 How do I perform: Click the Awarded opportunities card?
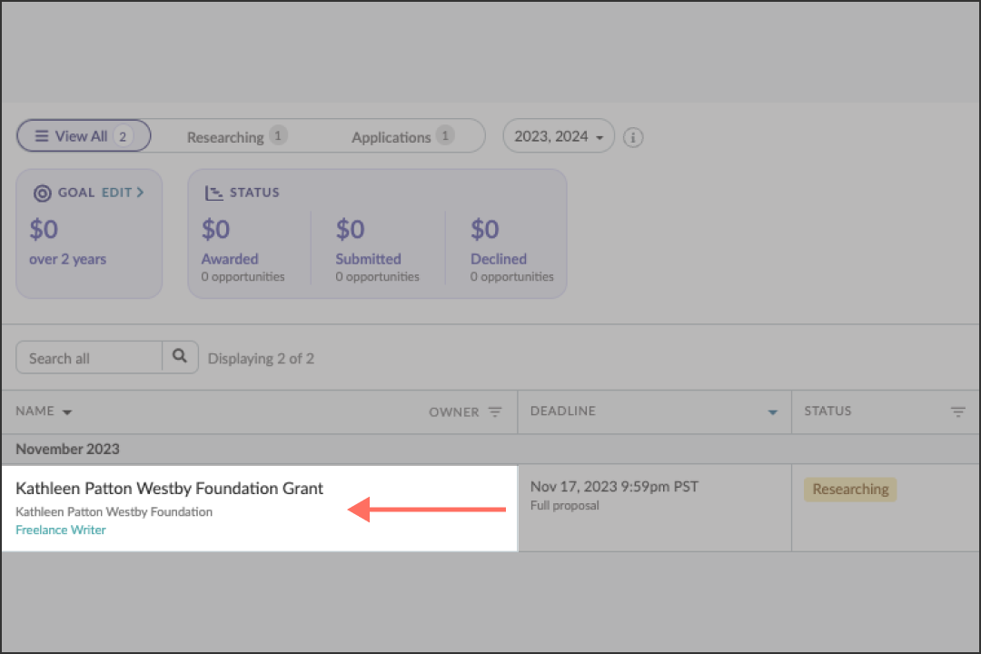tap(243, 250)
